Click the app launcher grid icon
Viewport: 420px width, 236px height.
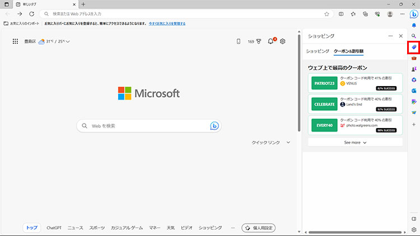[x=15, y=41]
